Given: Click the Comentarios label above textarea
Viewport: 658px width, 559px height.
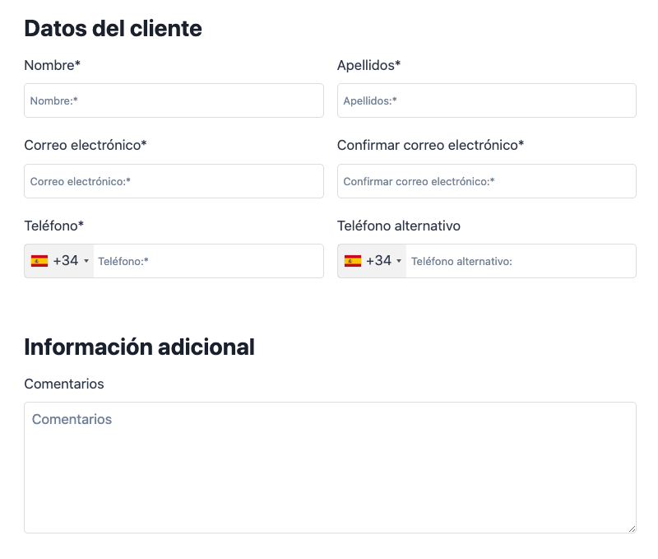Looking at the screenshot, I should [x=64, y=384].
